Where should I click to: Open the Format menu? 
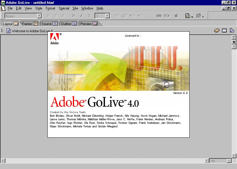[x=50, y=8]
